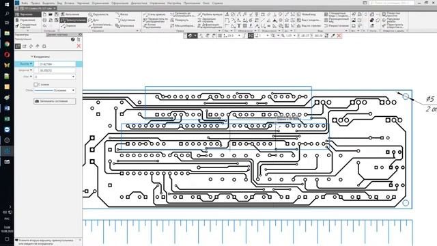Click the print icon
Viewport: 437px width, 246px height.
pos(44,20)
